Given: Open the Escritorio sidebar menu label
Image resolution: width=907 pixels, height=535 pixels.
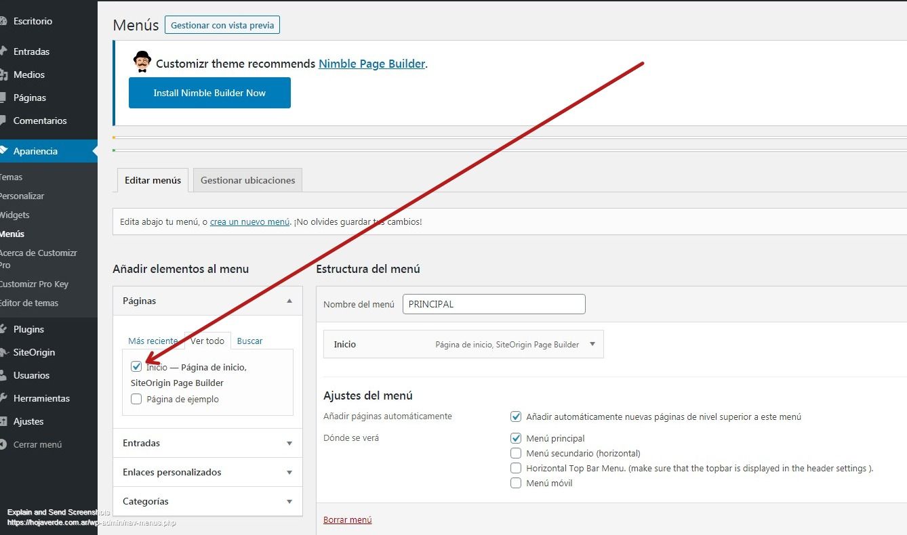Looking at the screenshot, I should (x=33, y=21).
